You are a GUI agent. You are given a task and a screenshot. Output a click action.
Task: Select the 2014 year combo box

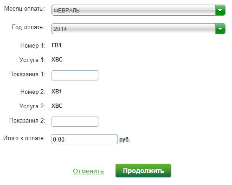click(138, 29)
